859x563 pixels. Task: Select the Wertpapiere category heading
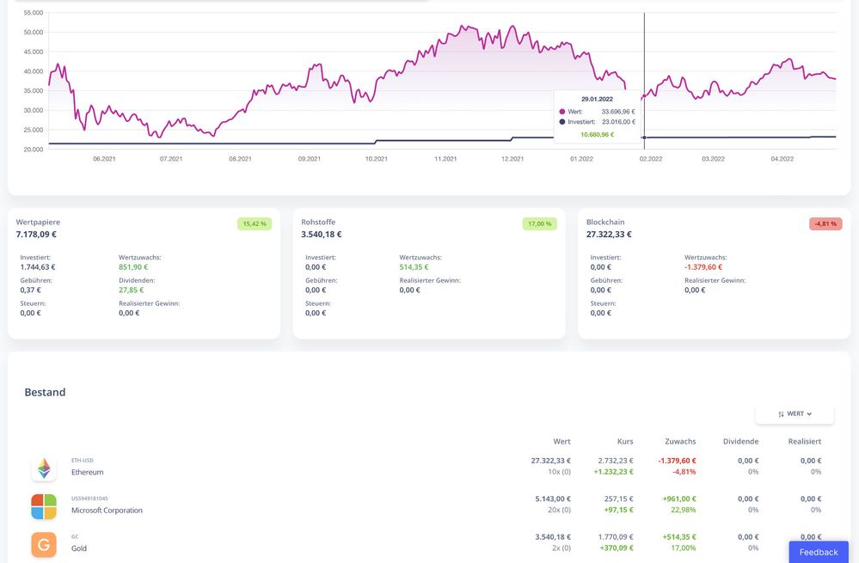38,222
